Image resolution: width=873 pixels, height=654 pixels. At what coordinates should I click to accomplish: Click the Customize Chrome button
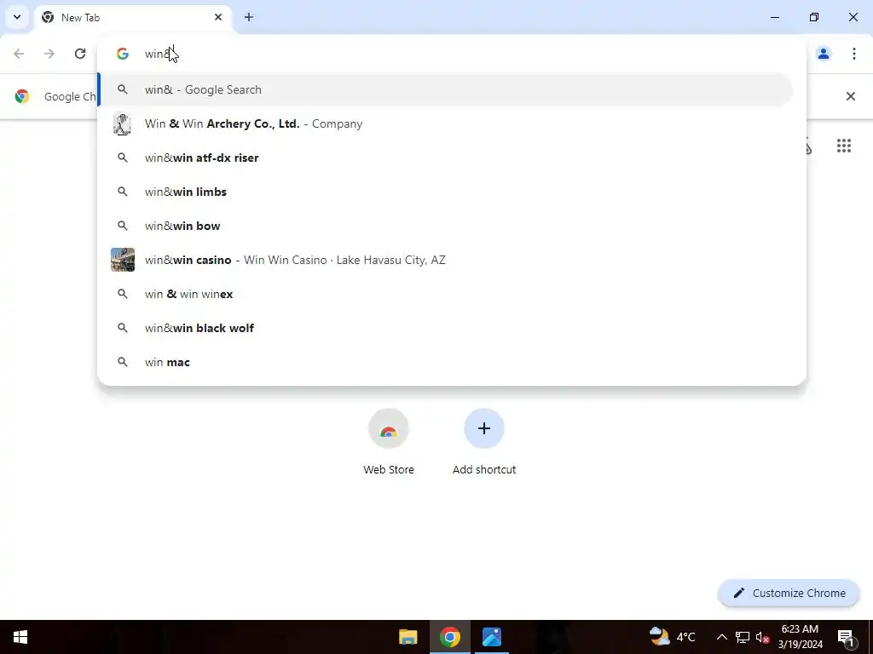(789, 593)
